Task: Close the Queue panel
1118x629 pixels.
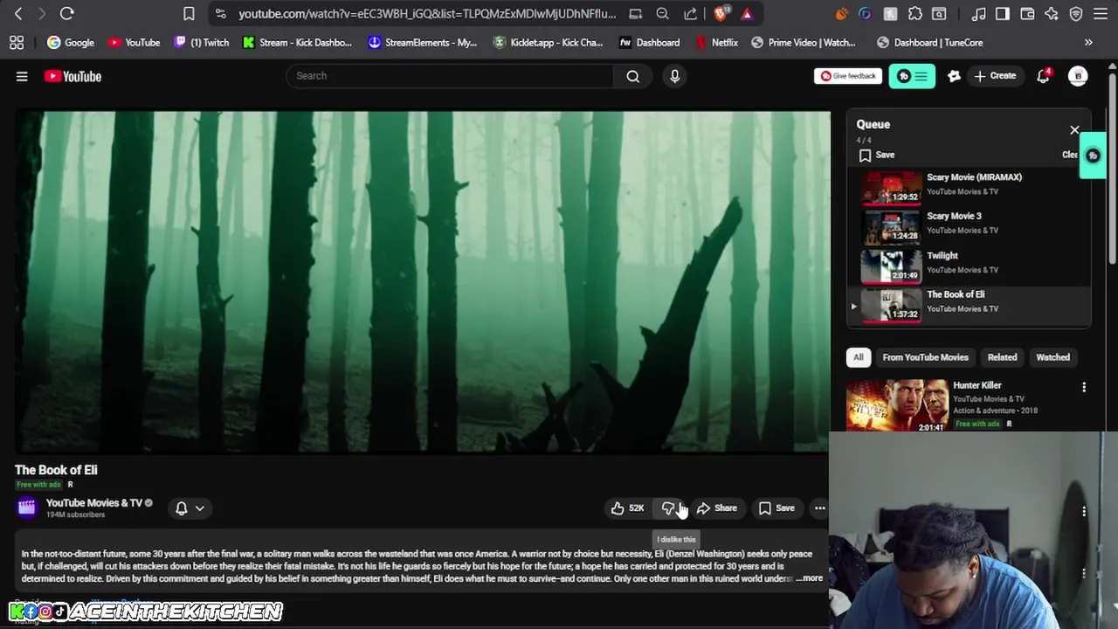Action: 1074,129
